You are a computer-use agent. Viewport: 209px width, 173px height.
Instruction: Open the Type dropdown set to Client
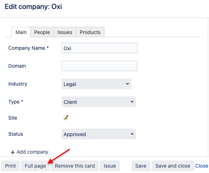tap(99, 102)
